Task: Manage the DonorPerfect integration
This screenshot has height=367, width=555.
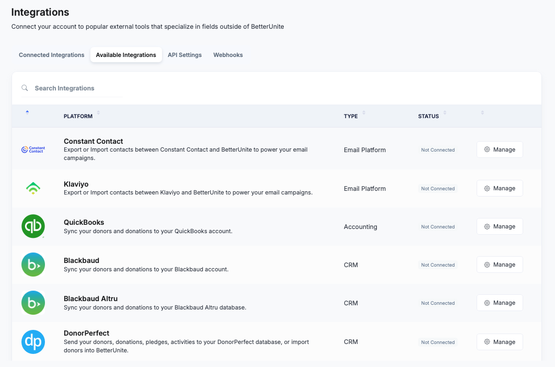Action: pyautogui.click(x=500, y=342)
